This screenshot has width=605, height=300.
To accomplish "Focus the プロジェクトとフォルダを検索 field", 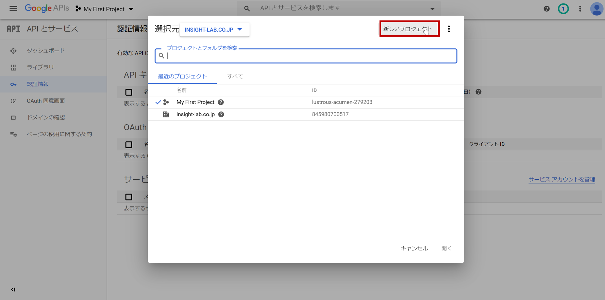I will (306, 56).
